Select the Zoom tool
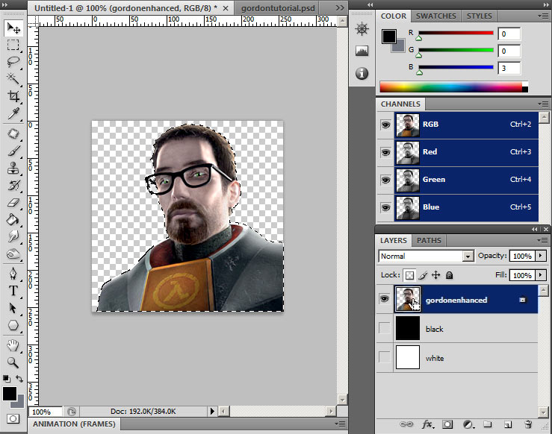The width and height of the screenshot is (552, 434). coord(13,362)
